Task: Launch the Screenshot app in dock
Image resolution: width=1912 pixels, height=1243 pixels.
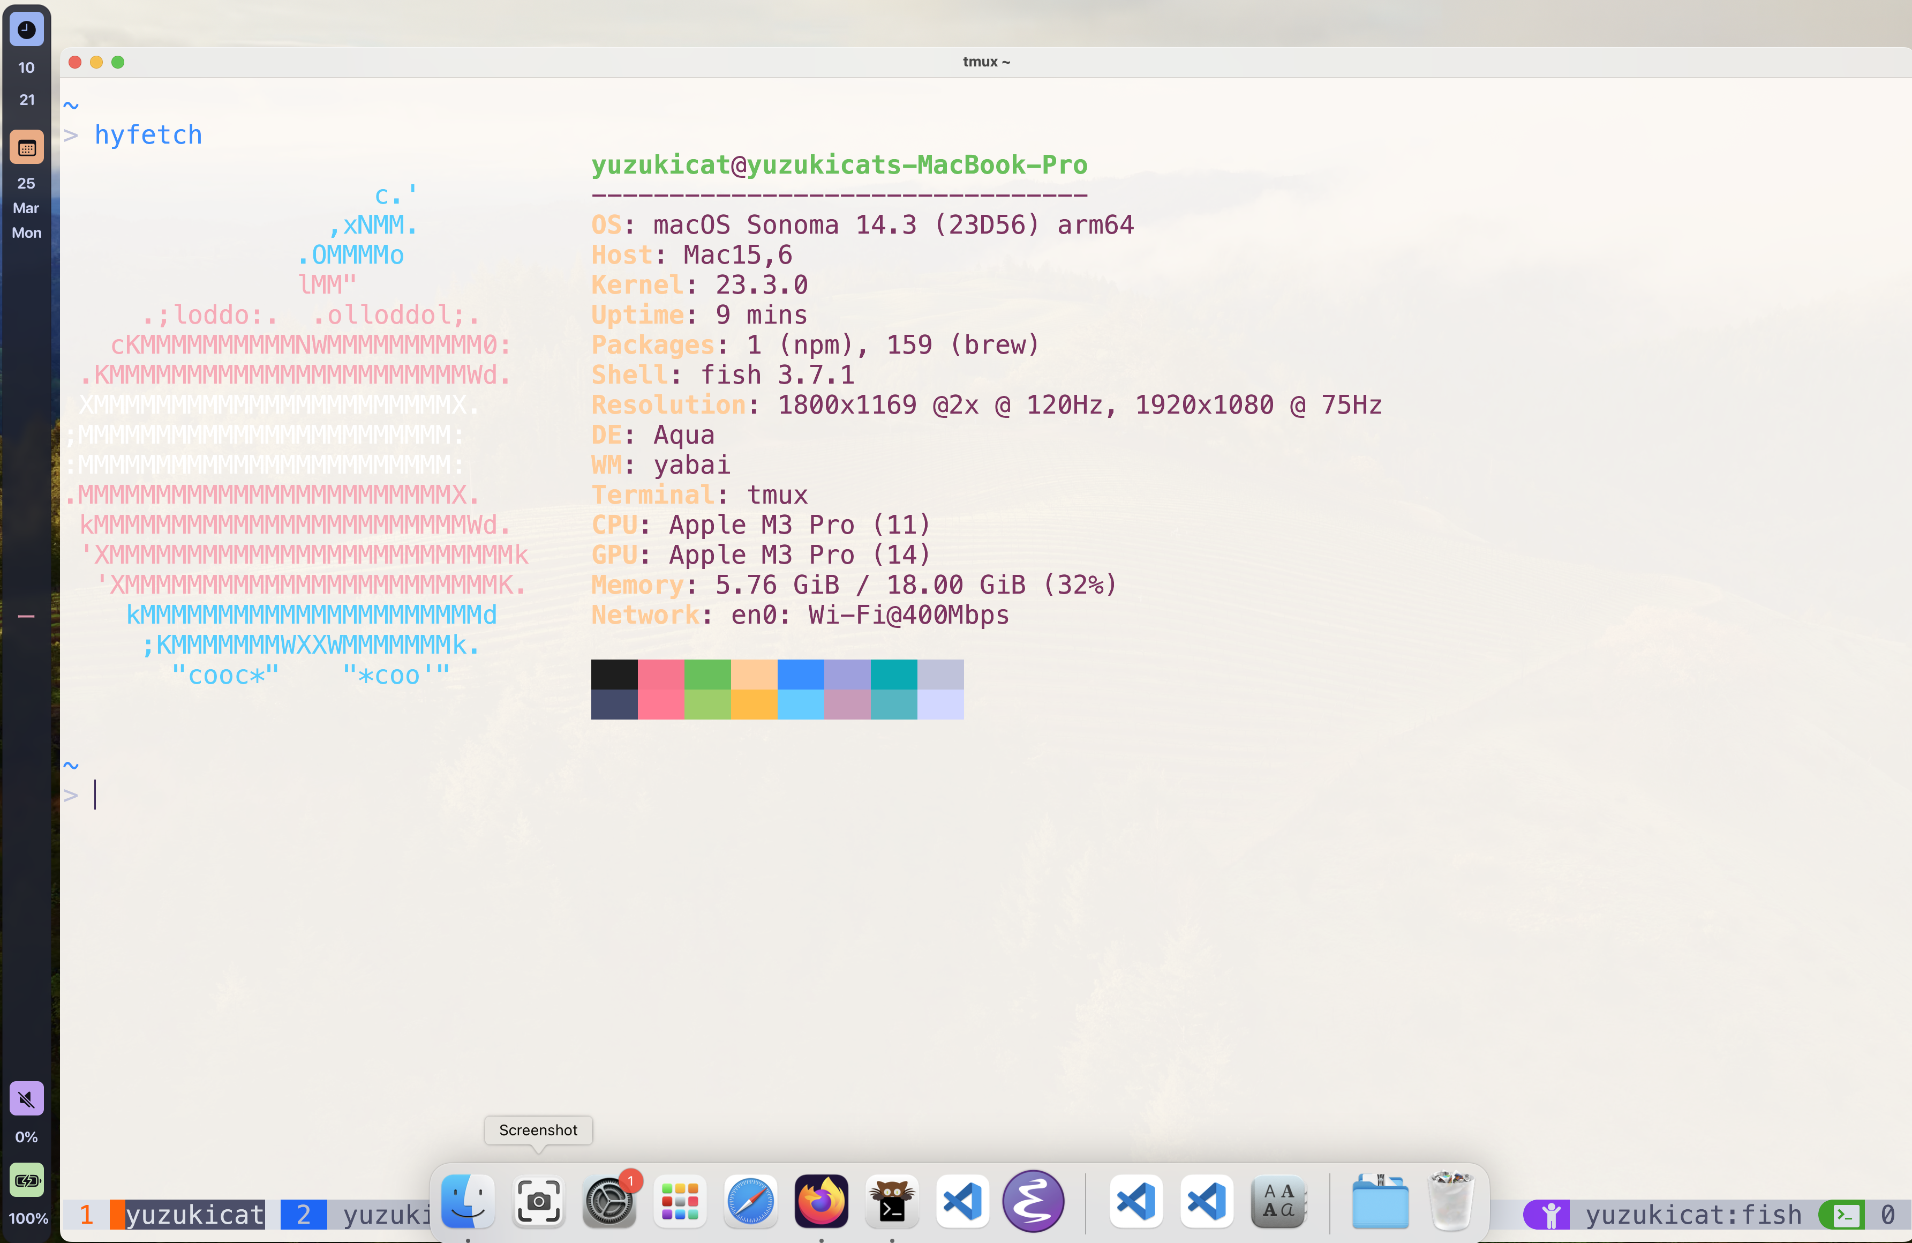Action: (x=538, y=1201)
